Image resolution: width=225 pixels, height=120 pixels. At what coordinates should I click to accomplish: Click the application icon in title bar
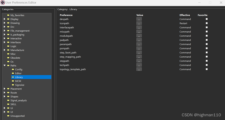(x=3, y=3)
